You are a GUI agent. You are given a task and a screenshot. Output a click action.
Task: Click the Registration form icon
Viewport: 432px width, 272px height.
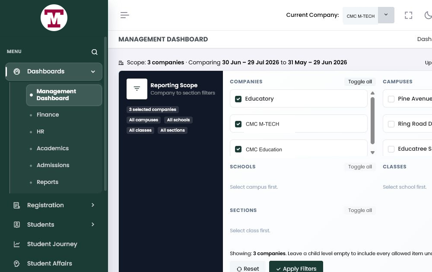coord(17,205)
